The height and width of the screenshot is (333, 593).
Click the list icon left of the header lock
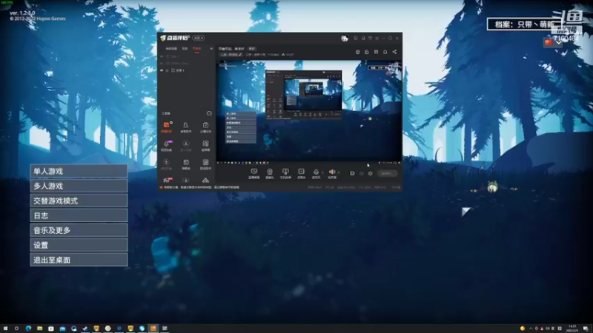tap(357, 52)
